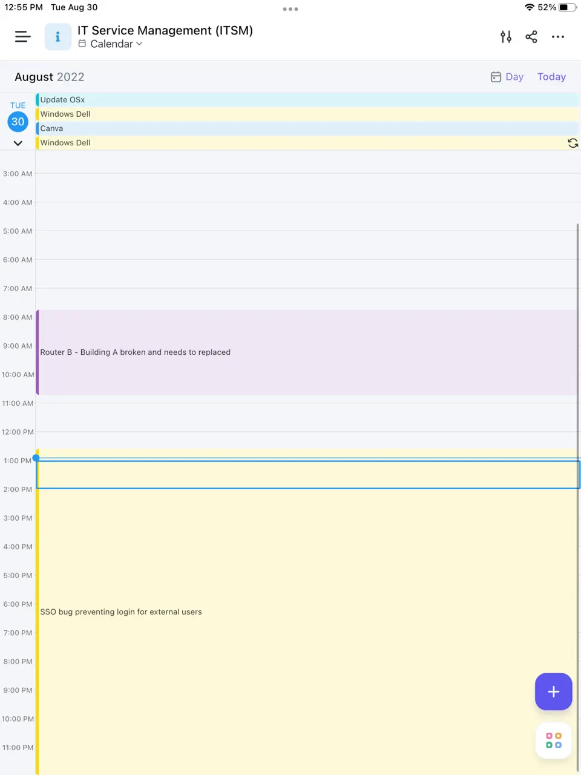Open the hamburger sidebar menu
Image resolution: width=581 pixels, height=775 pixels.
(22, 37)
